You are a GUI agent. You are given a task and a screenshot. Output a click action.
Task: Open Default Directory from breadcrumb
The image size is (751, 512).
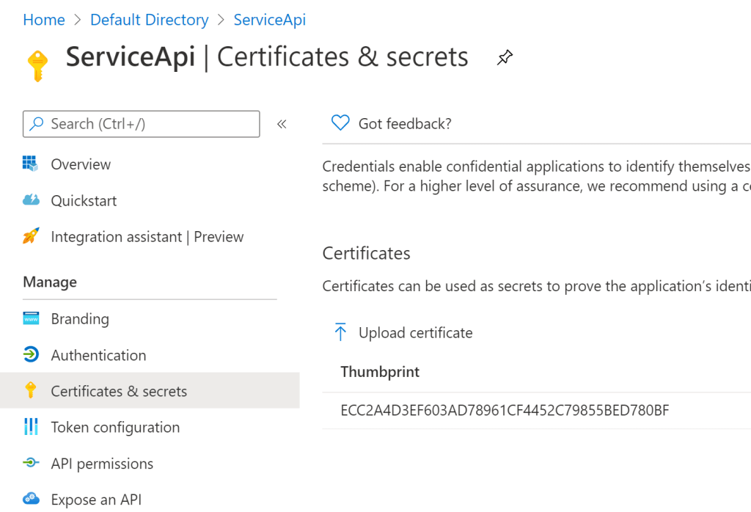tap(149, 20)
